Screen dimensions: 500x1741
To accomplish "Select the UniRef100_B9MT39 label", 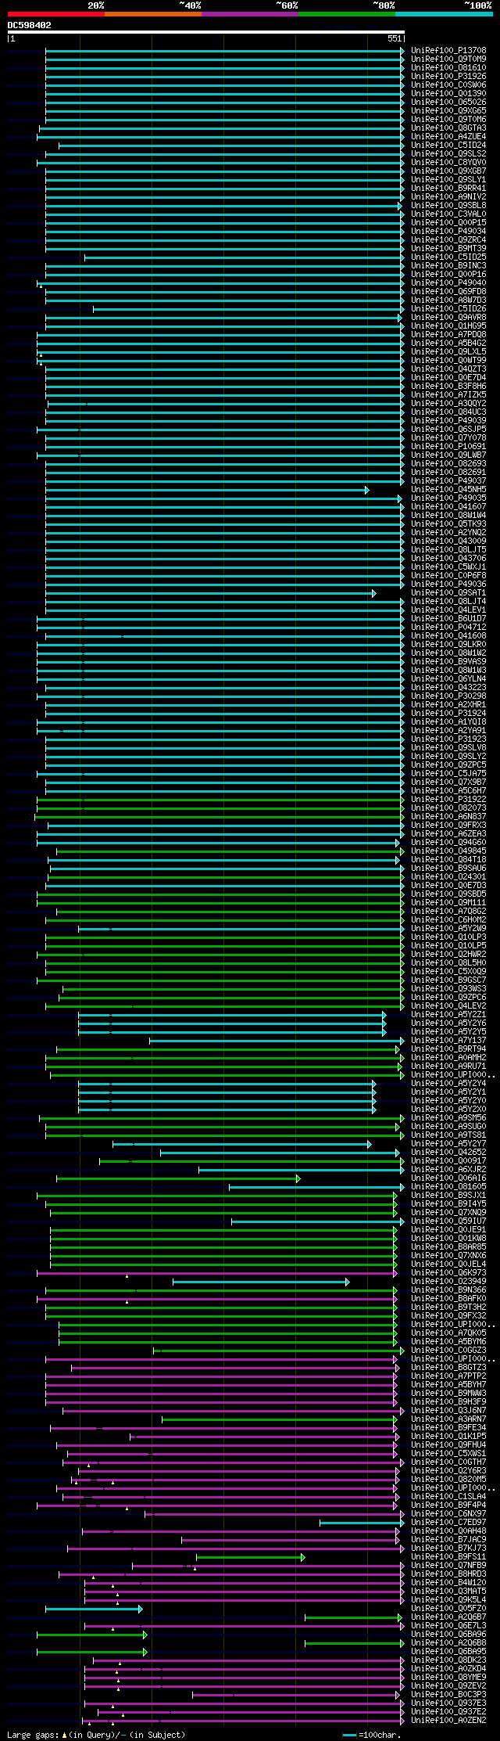I will [448, 249].
